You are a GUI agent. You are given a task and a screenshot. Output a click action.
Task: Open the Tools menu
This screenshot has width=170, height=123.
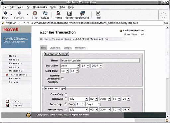[53, 7]
